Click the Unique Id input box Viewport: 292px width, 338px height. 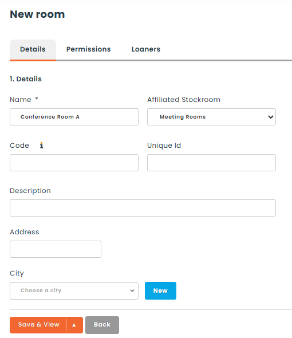(x=211, y=163)
